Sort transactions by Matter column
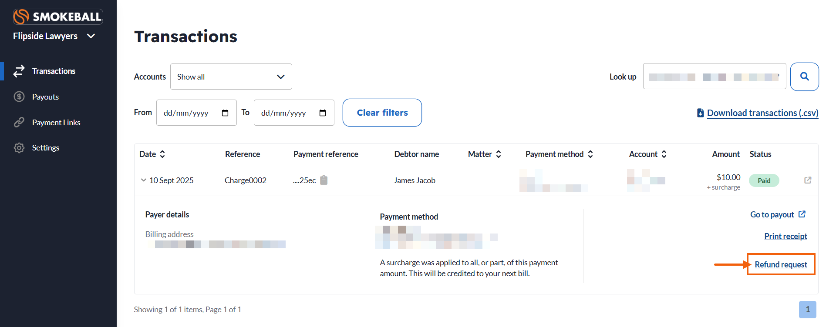 click(499, 154)
